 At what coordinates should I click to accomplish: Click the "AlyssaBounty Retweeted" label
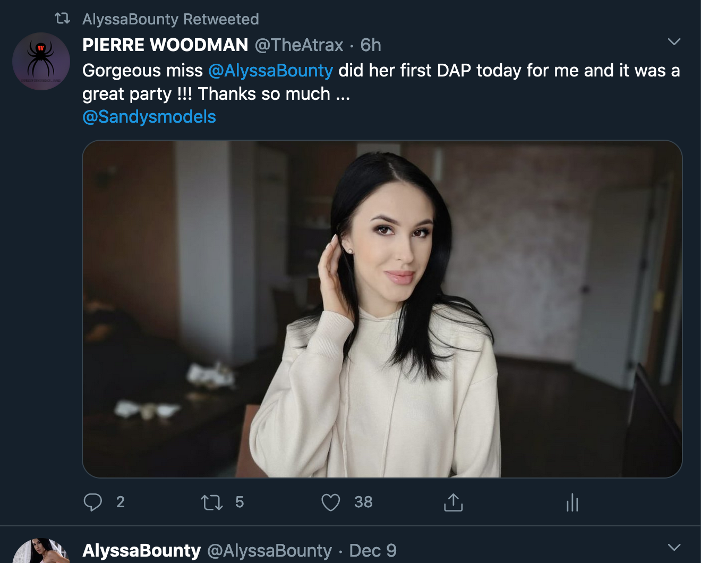(x=170, y=19)
